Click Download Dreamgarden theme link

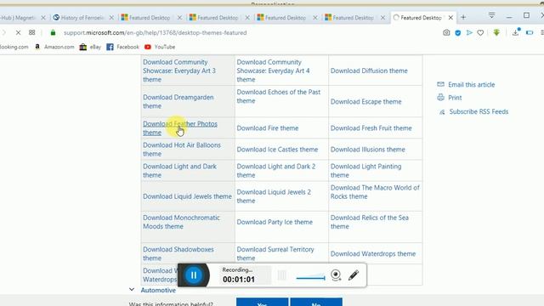[178, 102]
